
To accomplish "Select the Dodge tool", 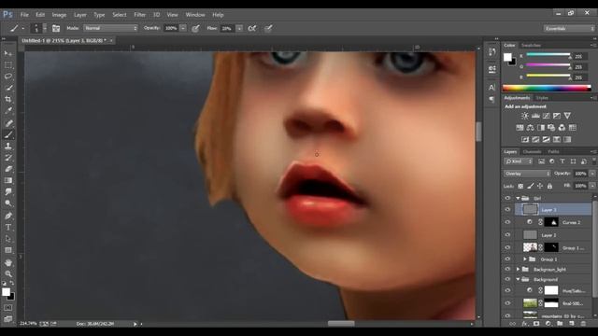I will pos(8,203).
